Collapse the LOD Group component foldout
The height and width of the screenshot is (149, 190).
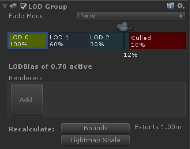coord(5,7)
